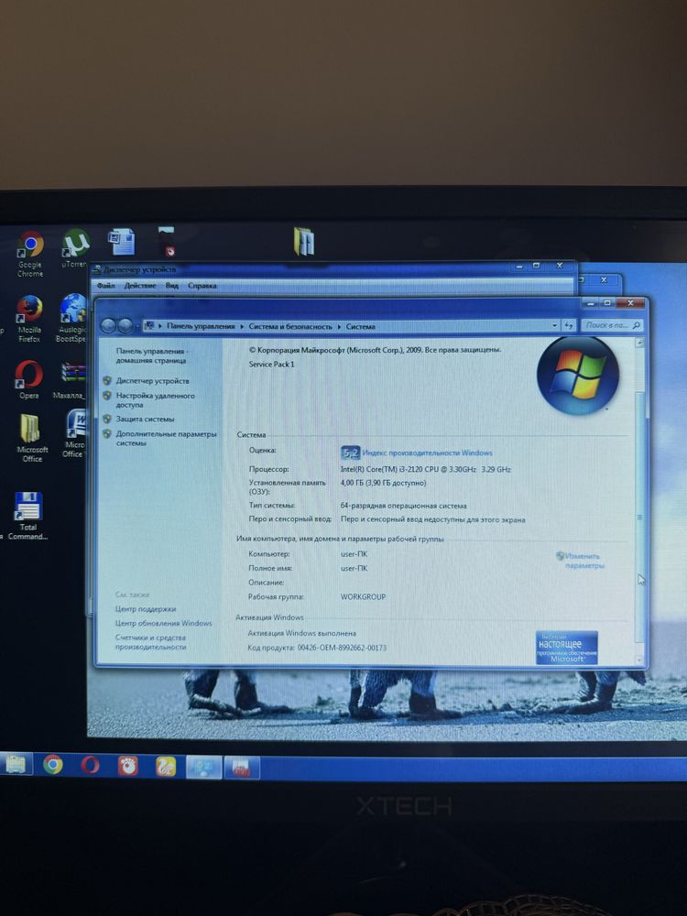The height and width of the screenshot is (916, 687).
Task: Maximize the System window
Action: 607,302
